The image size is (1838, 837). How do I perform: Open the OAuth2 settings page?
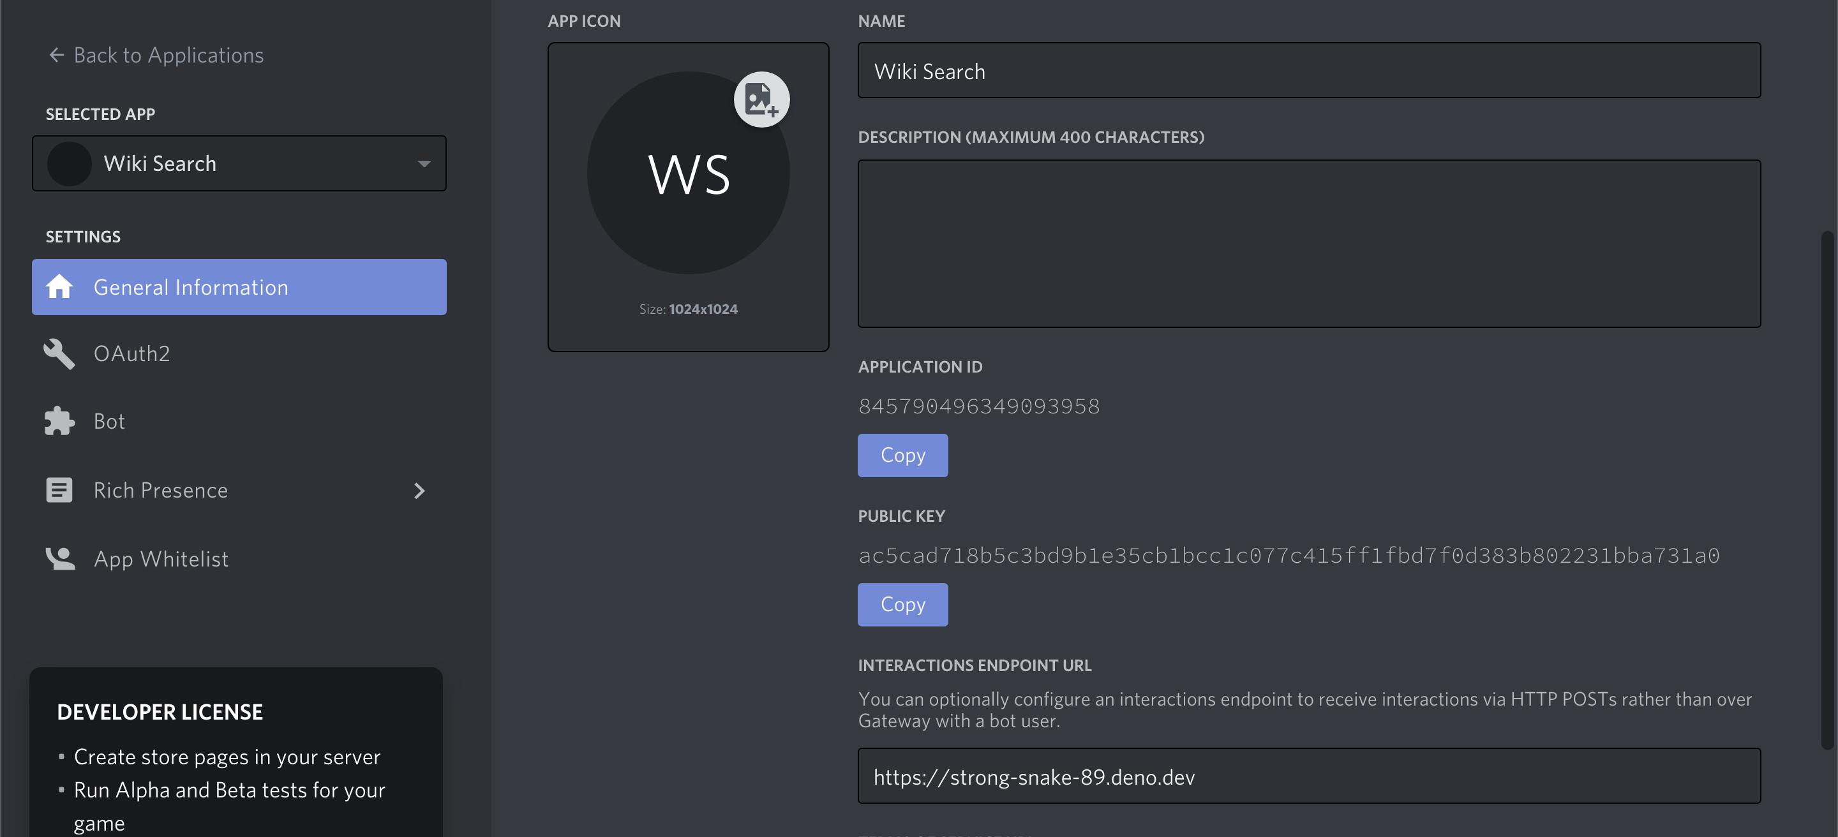tap(132, 353)
